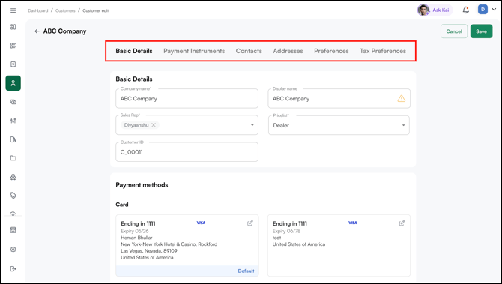
Task: Click the tedt cardholder name
Action: [x=276, y=238]
